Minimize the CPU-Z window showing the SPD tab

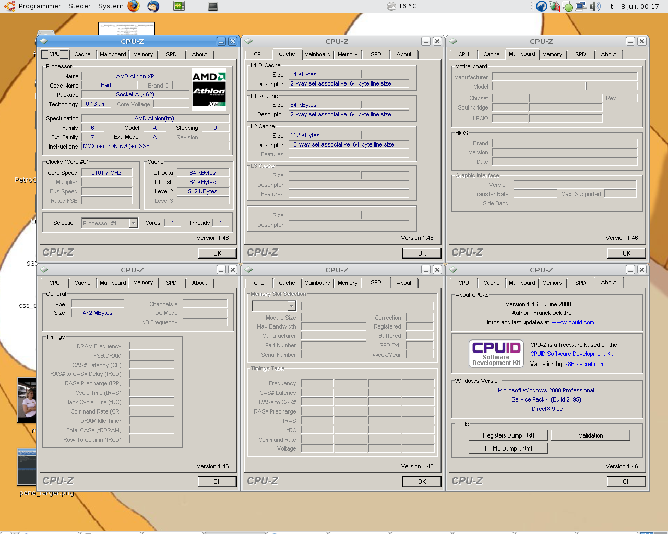426,270
